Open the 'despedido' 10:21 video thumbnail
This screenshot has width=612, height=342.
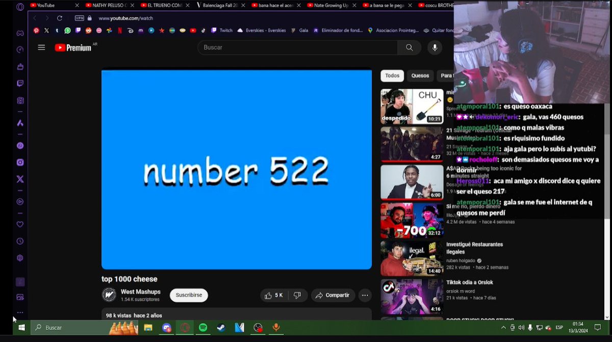coord(412,107)
